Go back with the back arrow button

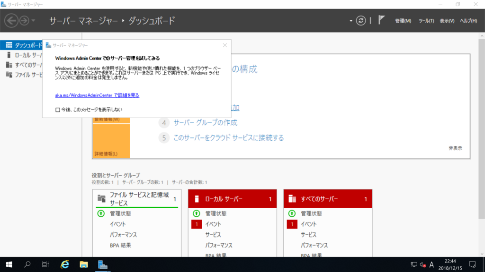point(11,21)
